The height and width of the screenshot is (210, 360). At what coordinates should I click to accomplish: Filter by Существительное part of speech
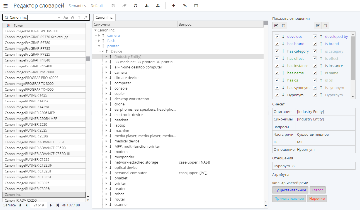tap(290, 190)
